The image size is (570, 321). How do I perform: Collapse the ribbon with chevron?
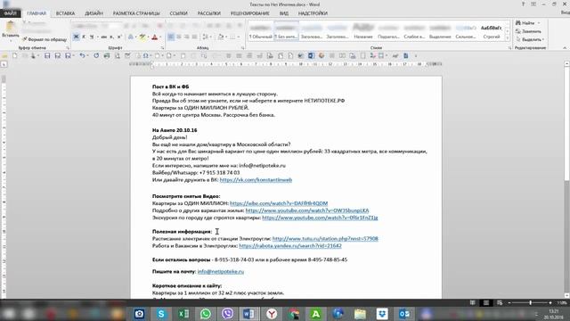(565, 47)
